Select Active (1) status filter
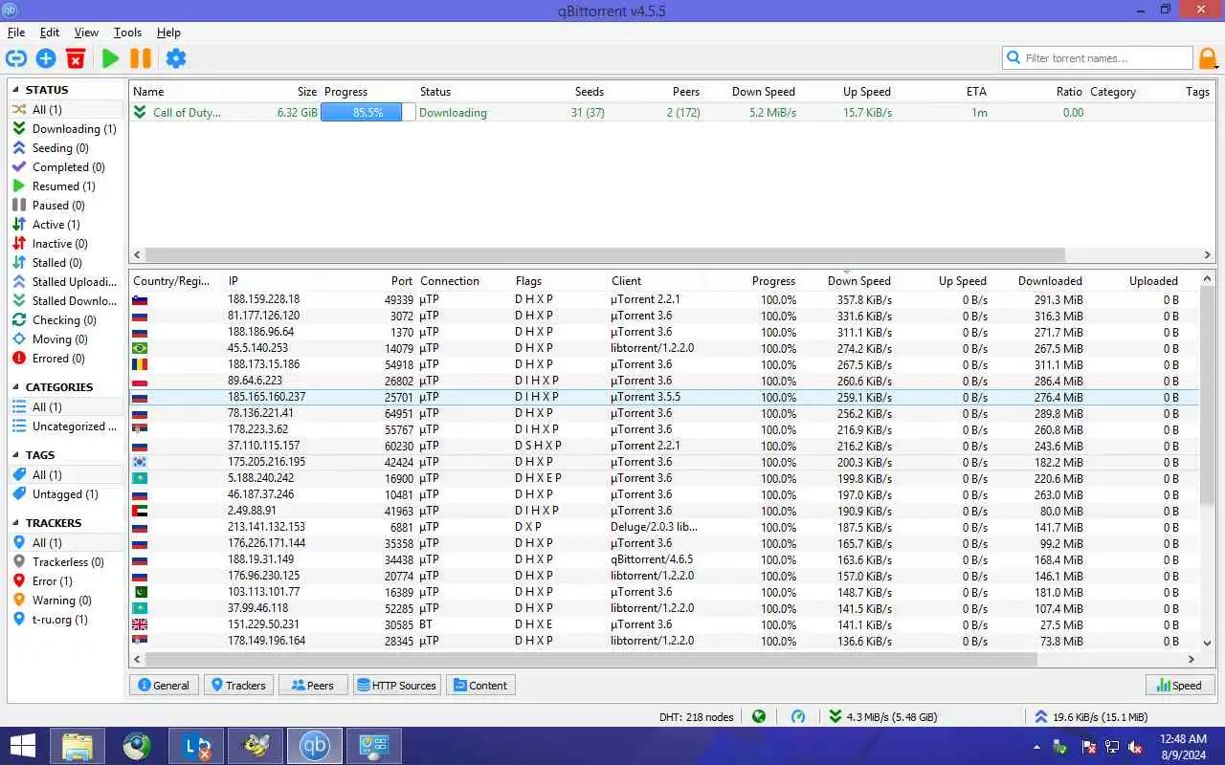 pyautogui.click(x=66, y=225)
